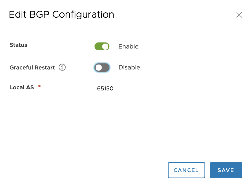Turn off the BGP Status toggle
Viewport: 252px width, 188px height.
(102, 46)
